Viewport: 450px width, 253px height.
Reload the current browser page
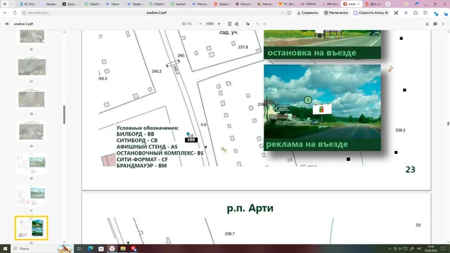tap(15, 13)
